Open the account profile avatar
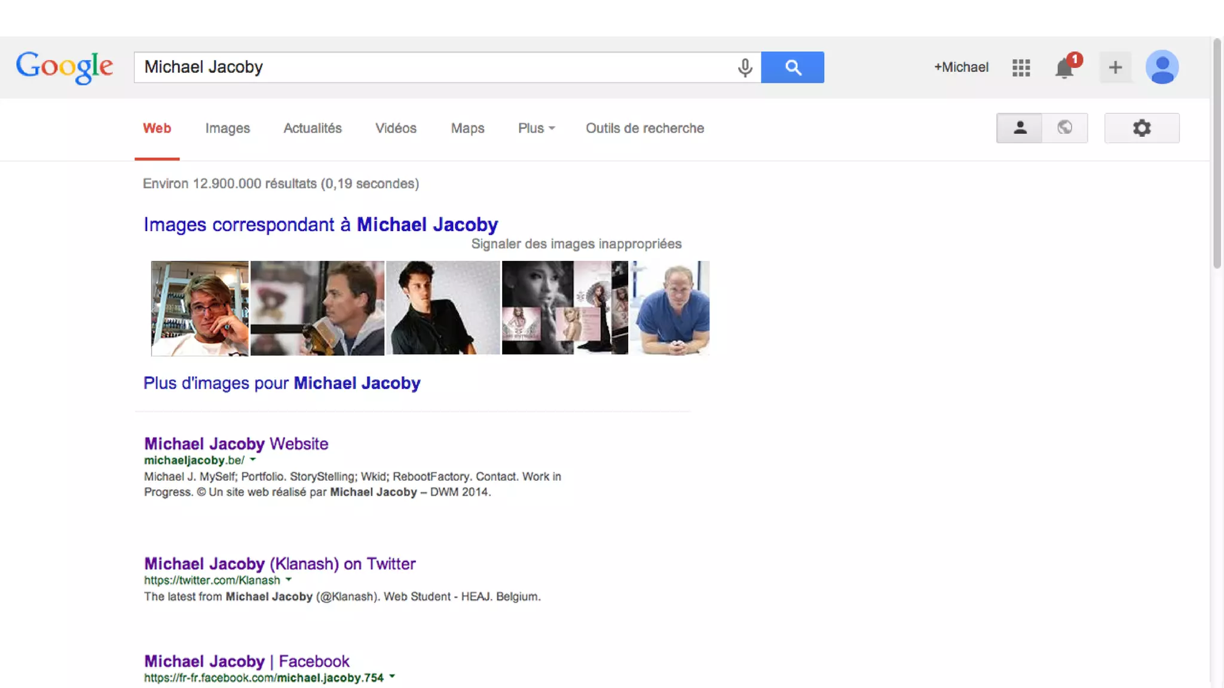The width and height of the screenshot is (1224, 688). (x=1162, y=67)
